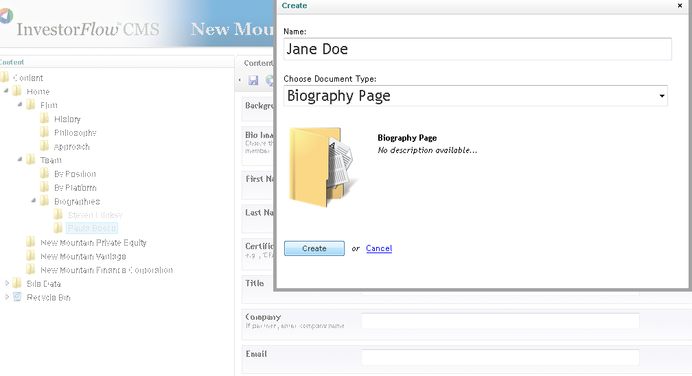Click the folder icon beside Team
Screen dimensions: 692x376
point(30,160)
